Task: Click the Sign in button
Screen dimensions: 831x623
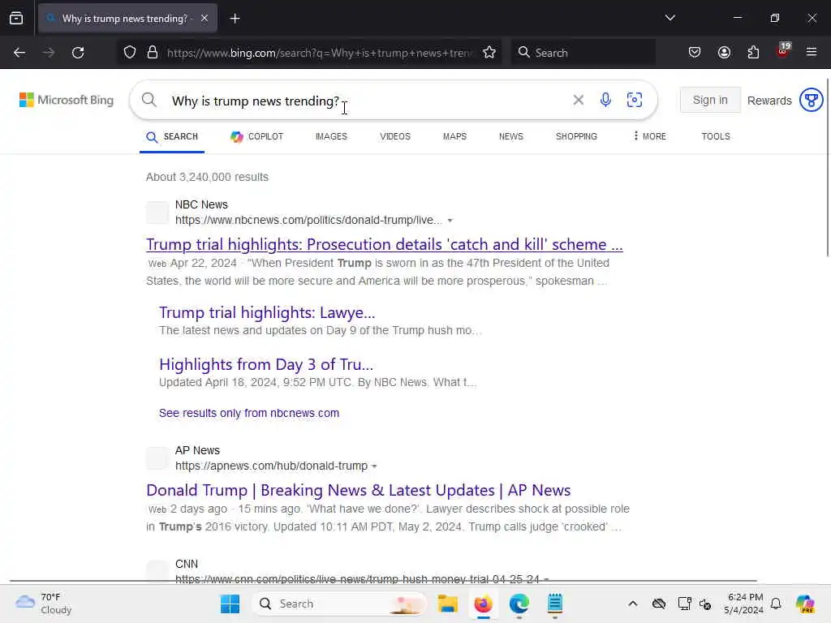Action: pyautogui.click(x=710, y=100)
